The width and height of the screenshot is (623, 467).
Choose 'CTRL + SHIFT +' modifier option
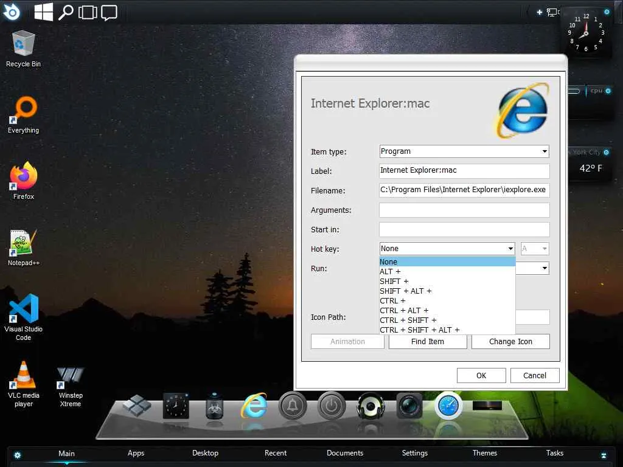(447, 320)
